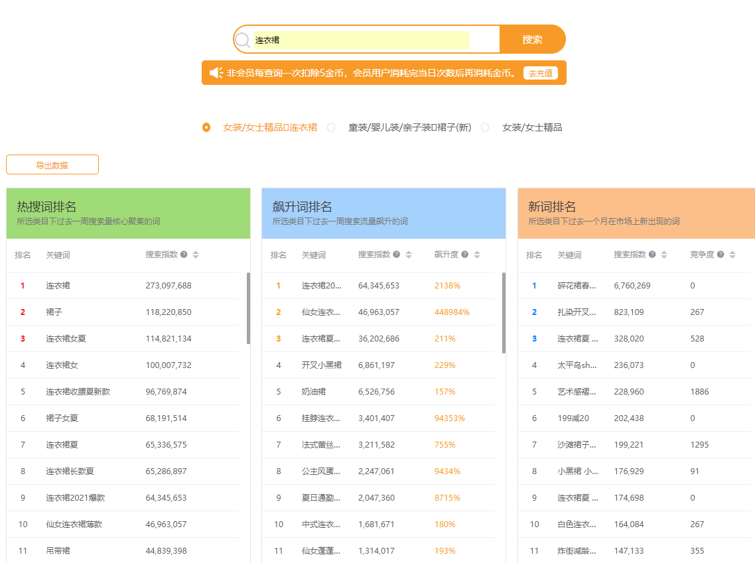Open help tooltip beside 飙升度 column
755x563 pixels.
click(x=464, y=254)
